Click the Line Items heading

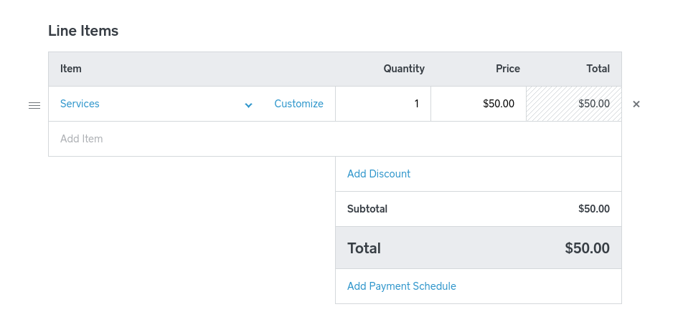click(83, 31)
